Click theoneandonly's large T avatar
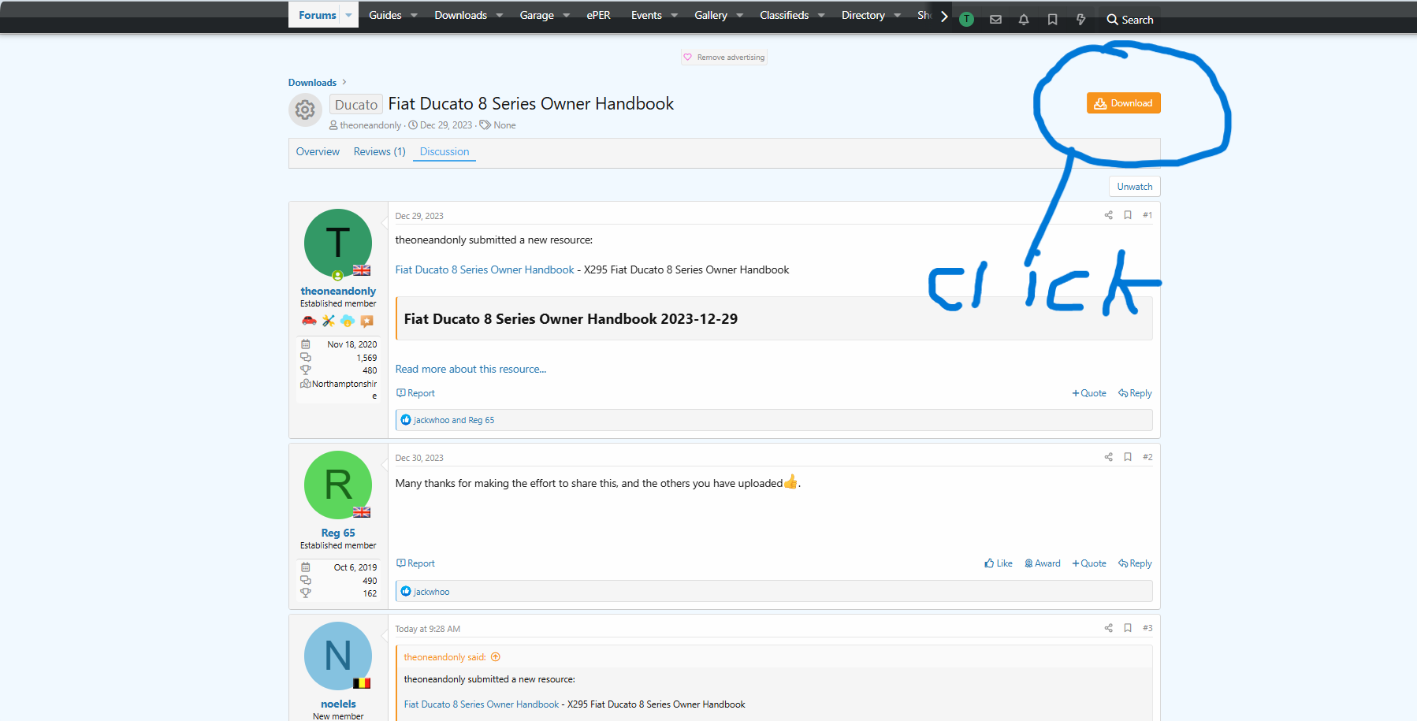This screenshot has width=1417, height=721. (x=338, y=243)
